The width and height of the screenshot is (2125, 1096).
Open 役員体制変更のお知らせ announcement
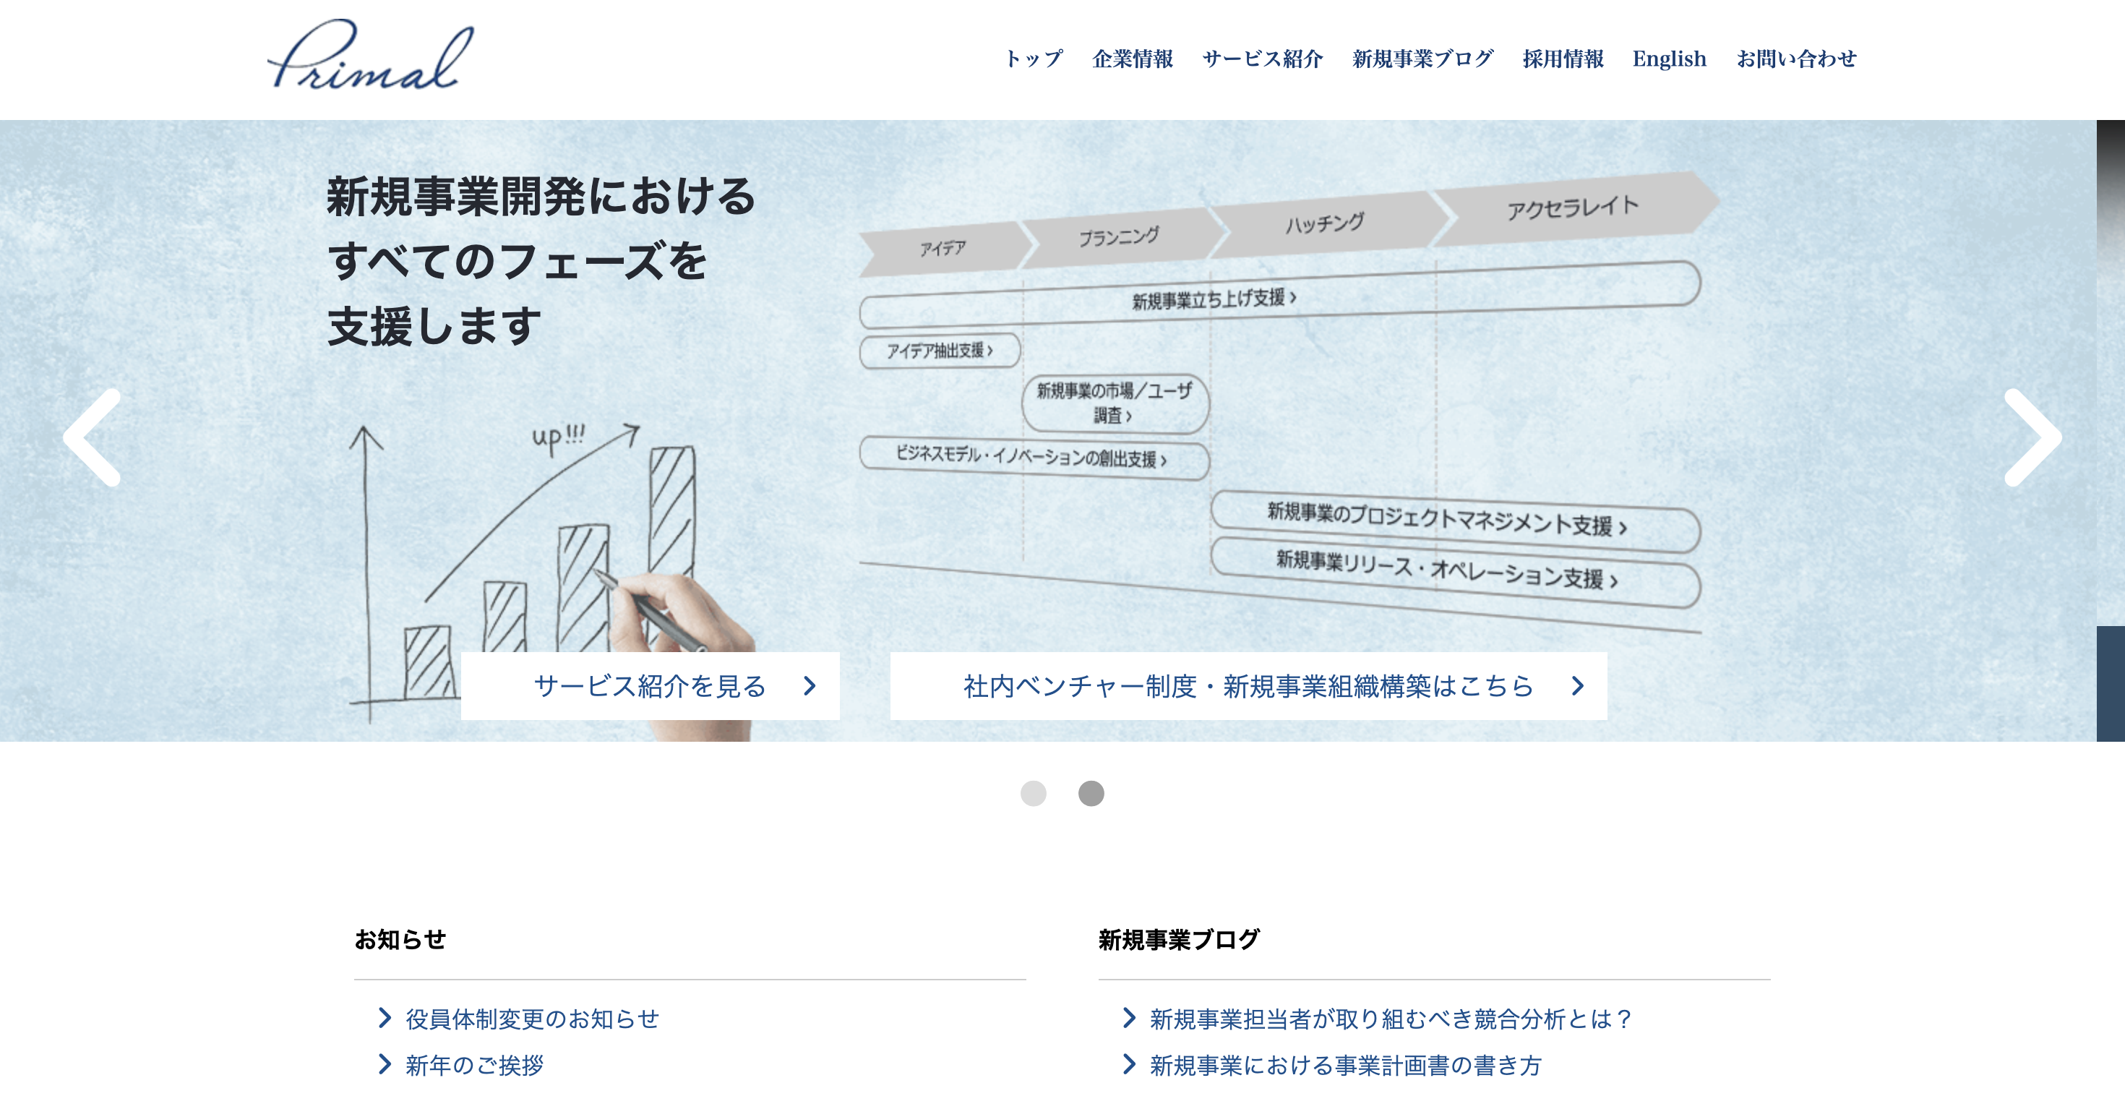(x=532, y=1019)
